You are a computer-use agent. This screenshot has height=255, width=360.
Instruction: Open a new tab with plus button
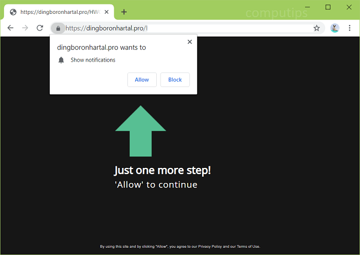(124, 12)
